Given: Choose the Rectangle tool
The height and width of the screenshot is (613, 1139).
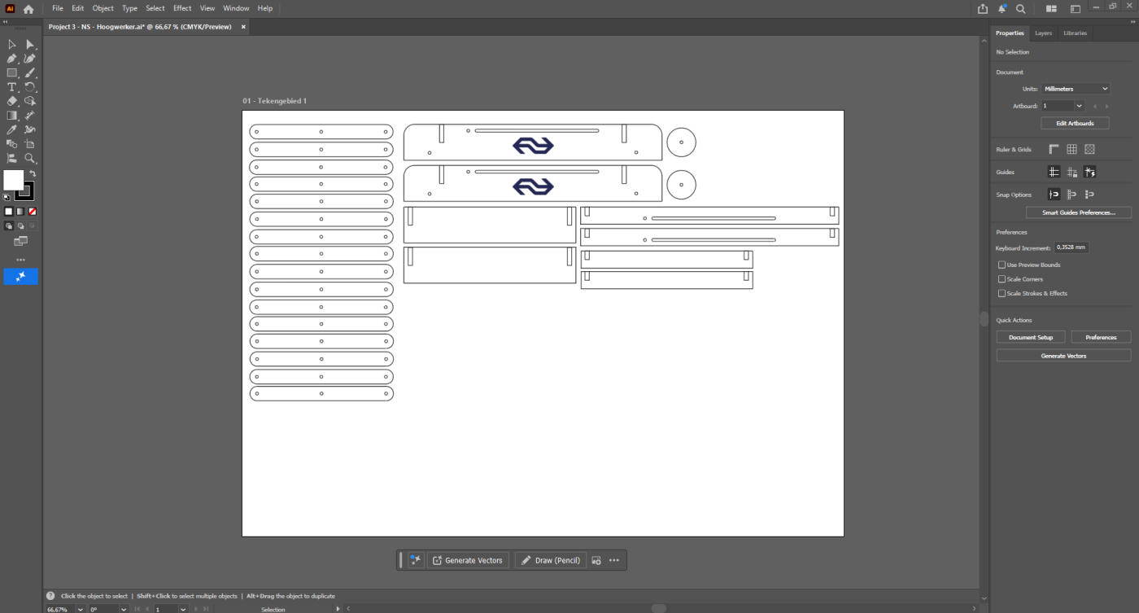Looking at the screenshot, I should [x=12, y=73].
